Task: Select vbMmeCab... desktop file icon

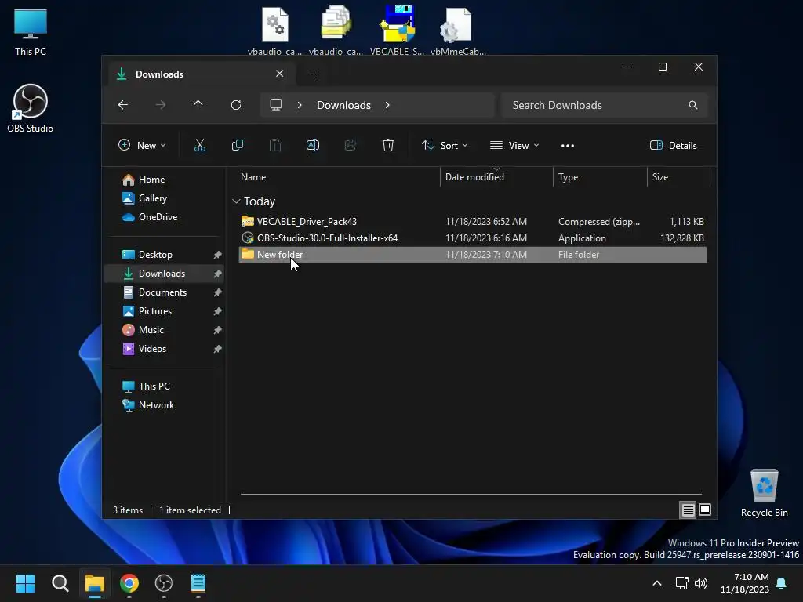Action: (458, 30)
